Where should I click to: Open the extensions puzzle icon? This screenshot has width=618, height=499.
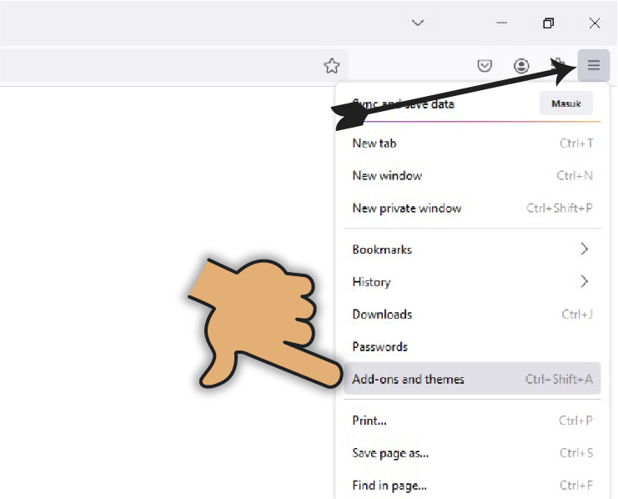coord(557,66)
